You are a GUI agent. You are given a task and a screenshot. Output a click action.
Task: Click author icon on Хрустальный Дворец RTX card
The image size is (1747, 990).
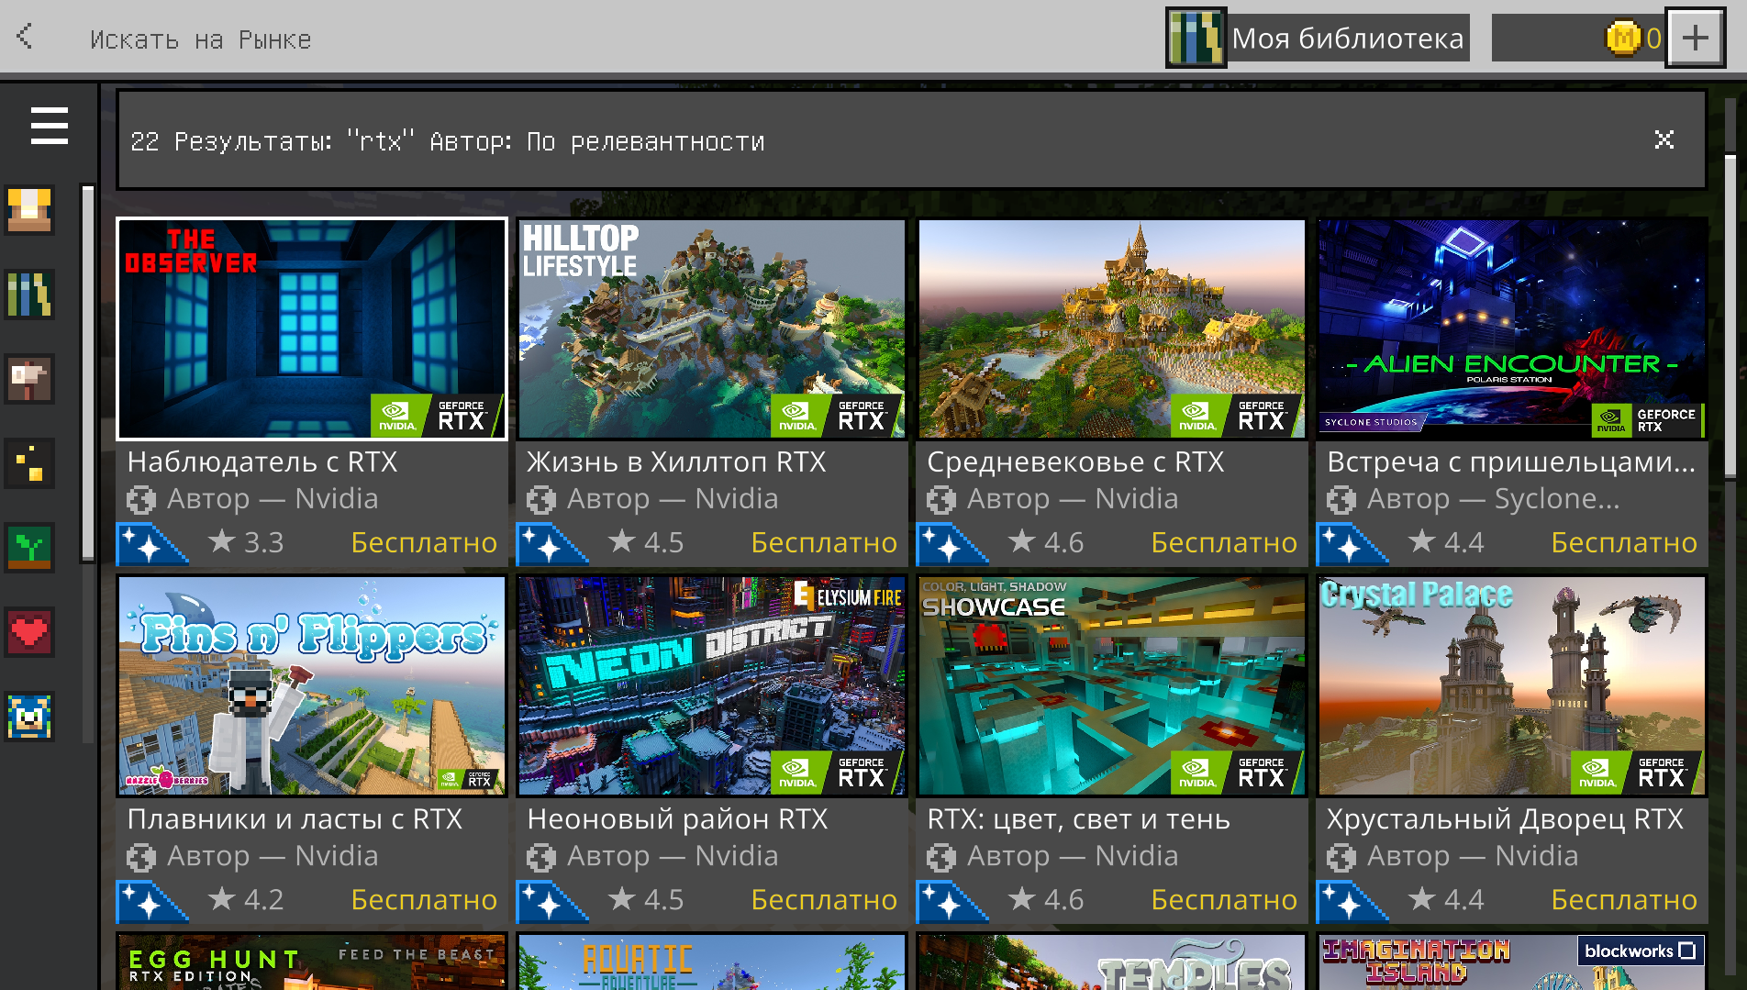[1341, 857]
